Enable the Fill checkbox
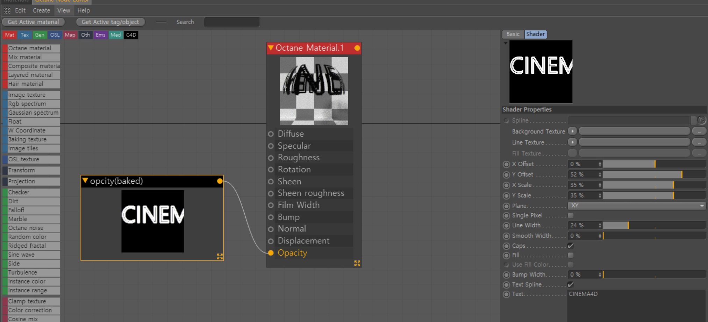 [571, 255]
